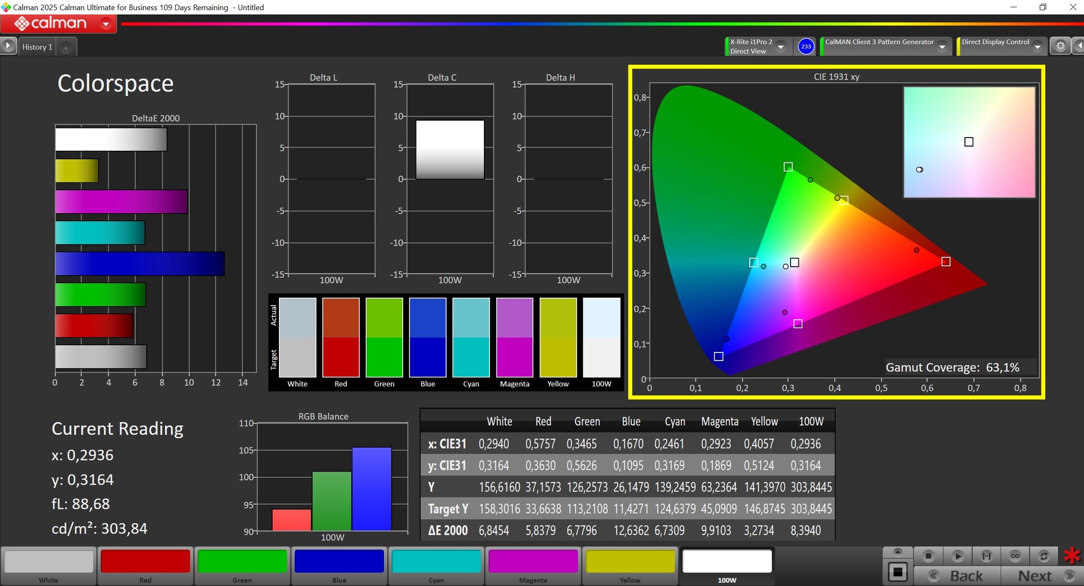The width and height of the screenshot is (1084, 586).
Task: Open X-Rite i1Pro 2 meter dropdown
Action: (x=781, y=47)
